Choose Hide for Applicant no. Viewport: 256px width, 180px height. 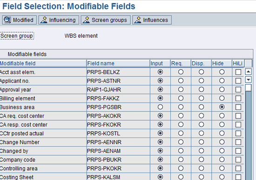(222, 81)
